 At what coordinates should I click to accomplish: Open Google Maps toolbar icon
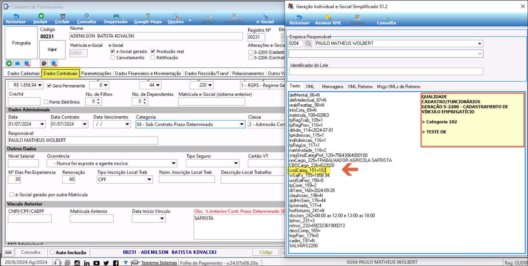(148, 16)
